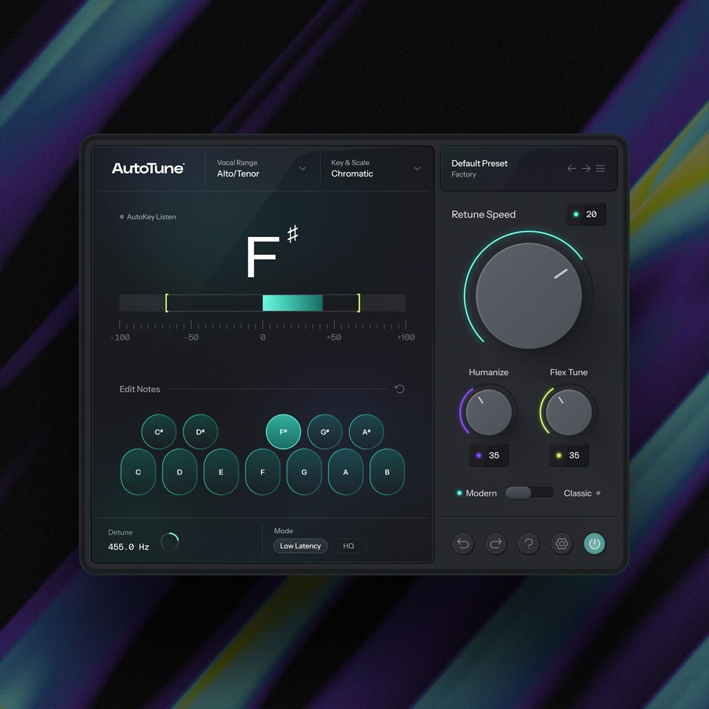Toggle the highlighted F# note key
Image resolution: width=709 pixels, height=709 pixels.
point(284,431)
